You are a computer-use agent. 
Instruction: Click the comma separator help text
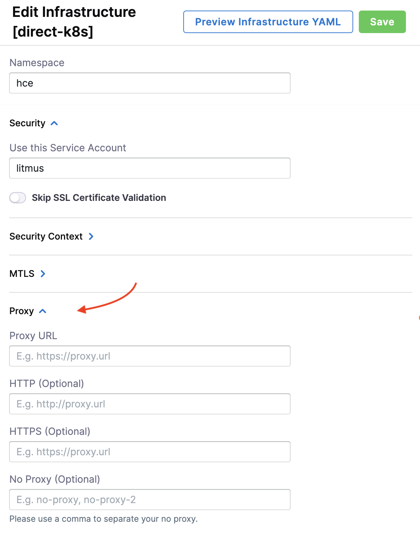click(x=103, y=519)
